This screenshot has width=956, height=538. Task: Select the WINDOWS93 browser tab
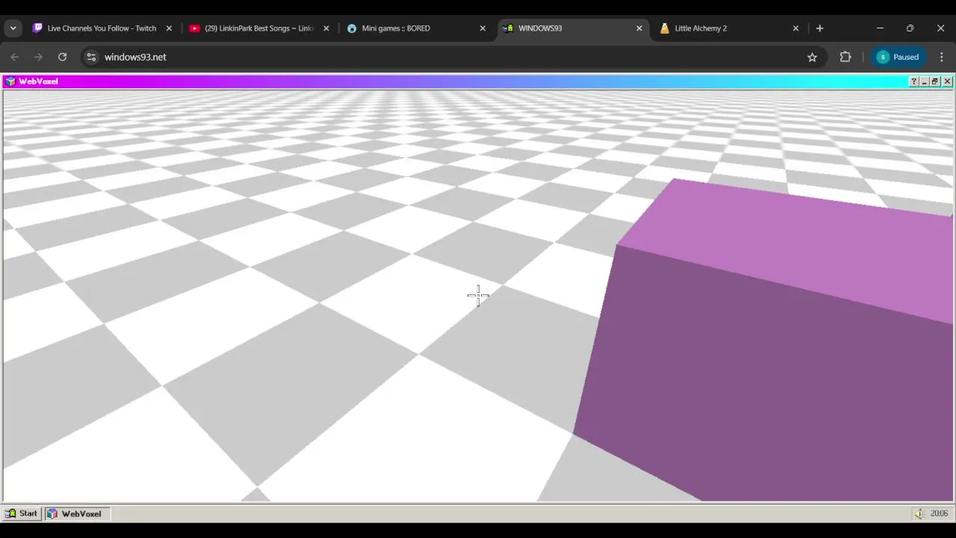pos(573,28)
